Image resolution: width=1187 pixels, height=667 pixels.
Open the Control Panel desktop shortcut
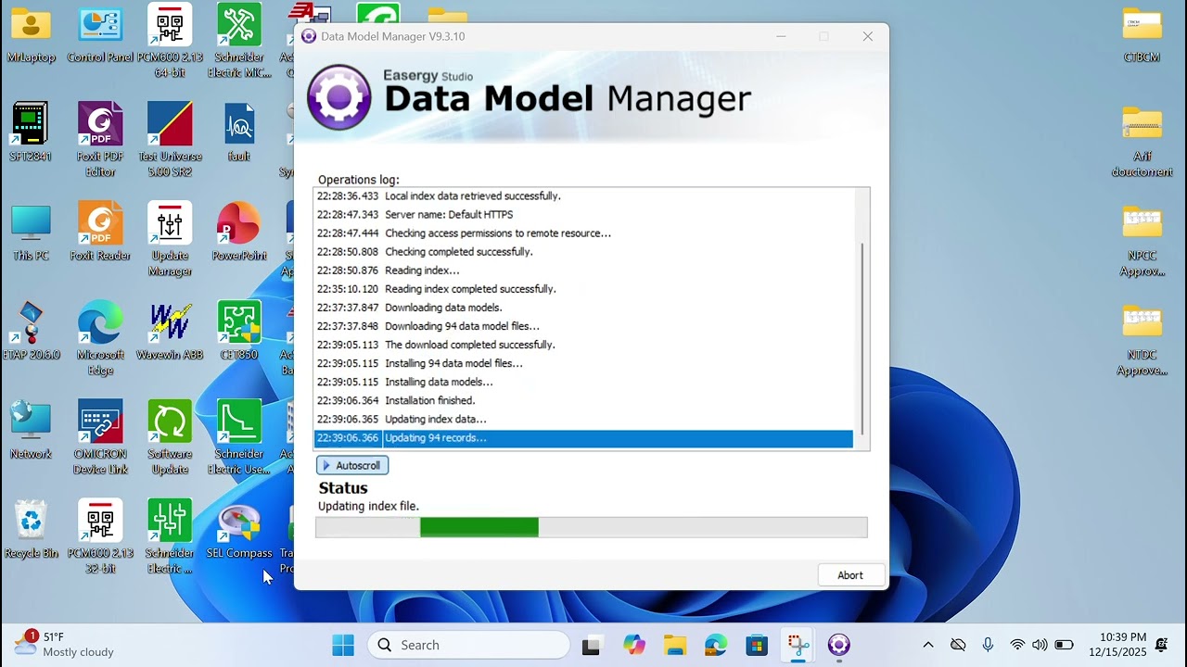click(x=100, y=35)
